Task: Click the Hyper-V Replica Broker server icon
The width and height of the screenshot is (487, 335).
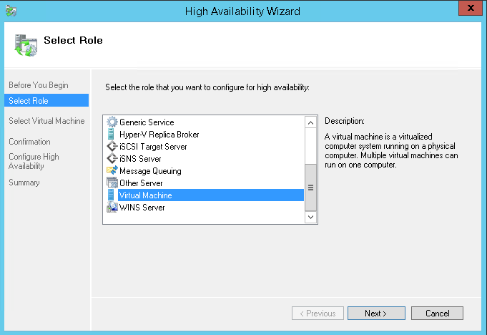Action: point(111,135)
